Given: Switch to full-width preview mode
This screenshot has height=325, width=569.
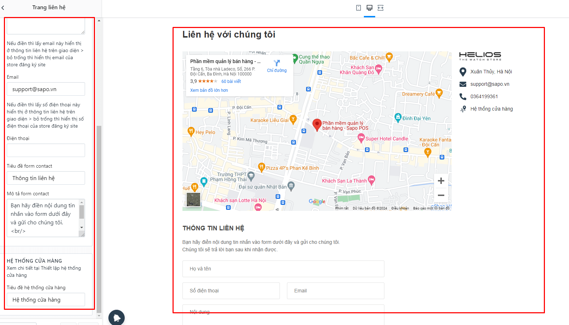Looking at the screenshot, I should [381, 8].
